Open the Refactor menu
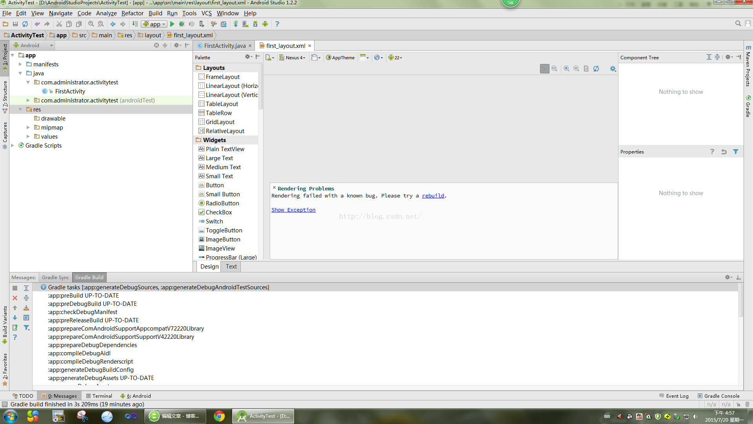This screenshot has height=424, width=753. [133, 13]
